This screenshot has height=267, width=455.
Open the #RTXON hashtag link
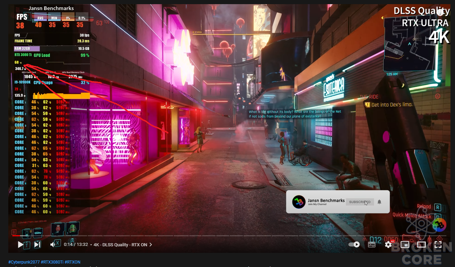pos(73,262)
